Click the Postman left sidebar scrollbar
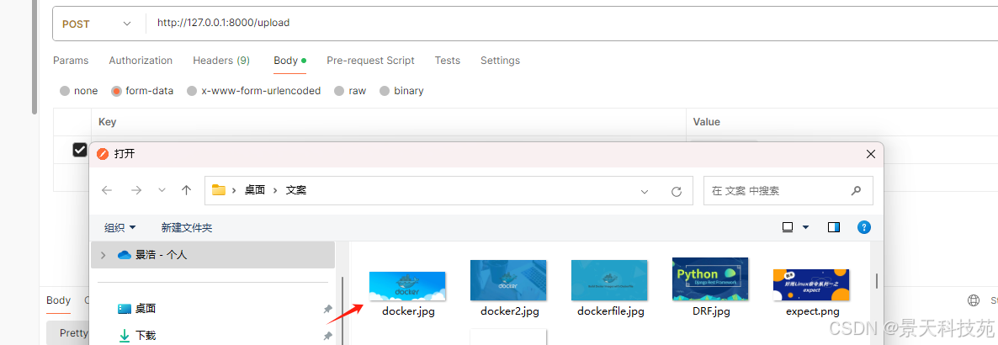The width and height of the screenshot is (998, 345). pyautogui.click(x=35, y=57)
